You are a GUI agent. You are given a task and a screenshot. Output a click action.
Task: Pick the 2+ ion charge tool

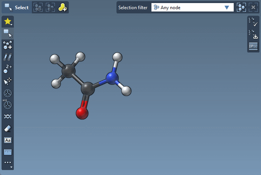click(x=8, y=69)
